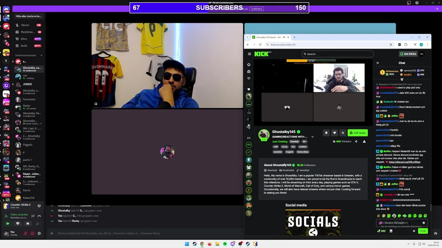Mute the Kick browser tab audio
The height and width of the screenshot is (248, 442).
284,37
